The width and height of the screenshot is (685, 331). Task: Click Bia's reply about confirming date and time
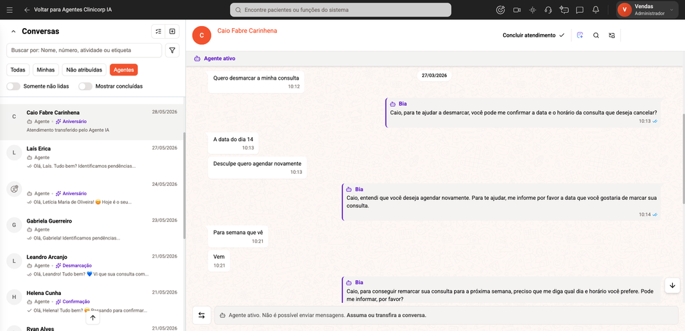point(523,112)
